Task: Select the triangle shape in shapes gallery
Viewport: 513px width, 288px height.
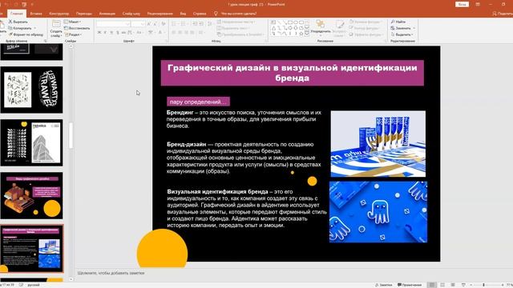Action: 273,28
